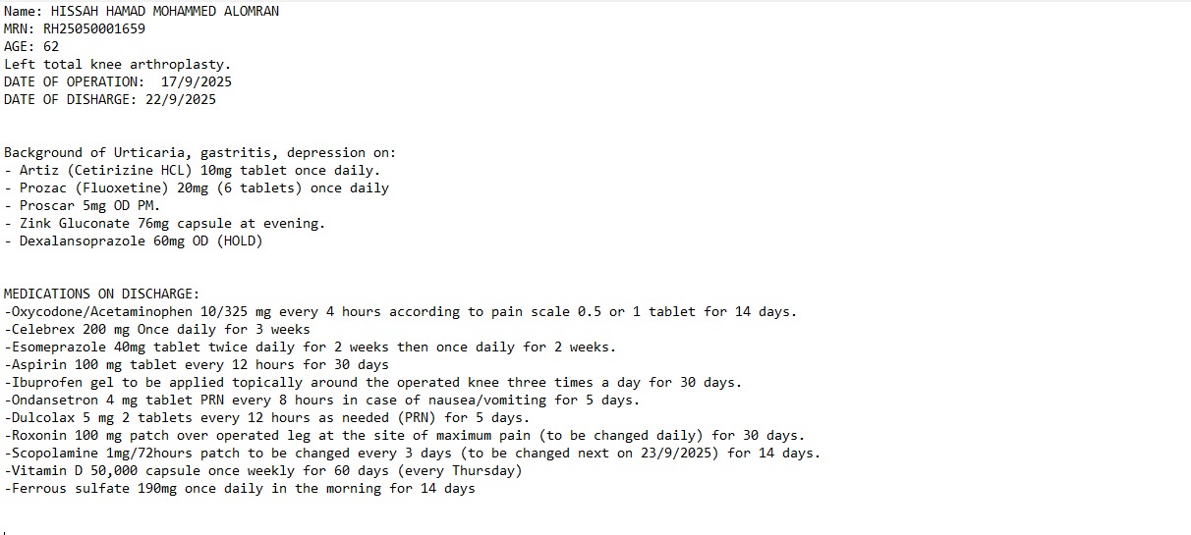Click the Celebrex 200 mg line
This screenshot has width=1191, height=535.
(156, 330)
